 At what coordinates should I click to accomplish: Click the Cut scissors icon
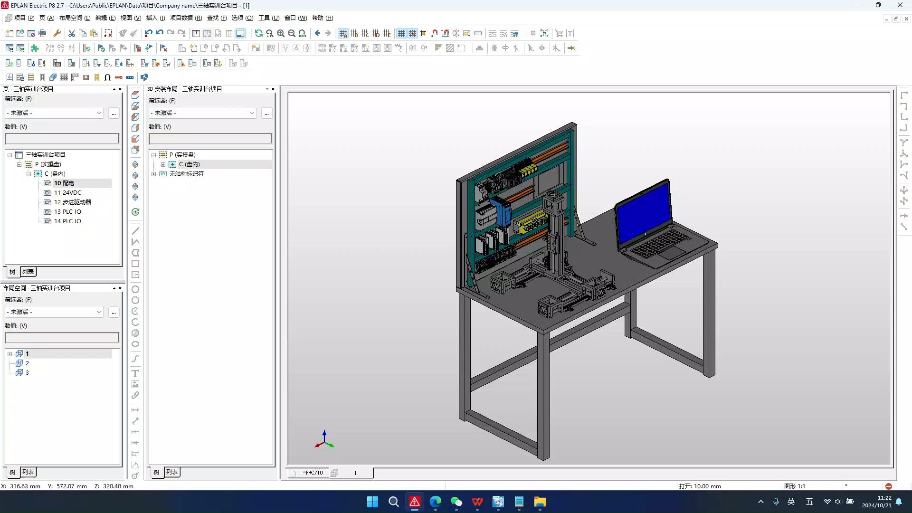pyautogui.click(x=72, y=33)
